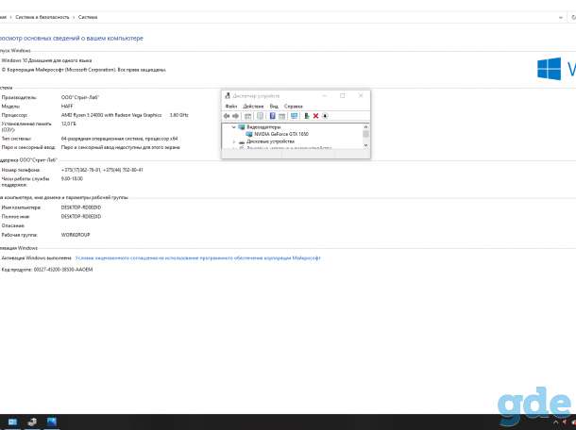The width and height of the screenshot is (576, 430).
Task: Expand the Дисковые устройства tree node
Action: [234, 141]
